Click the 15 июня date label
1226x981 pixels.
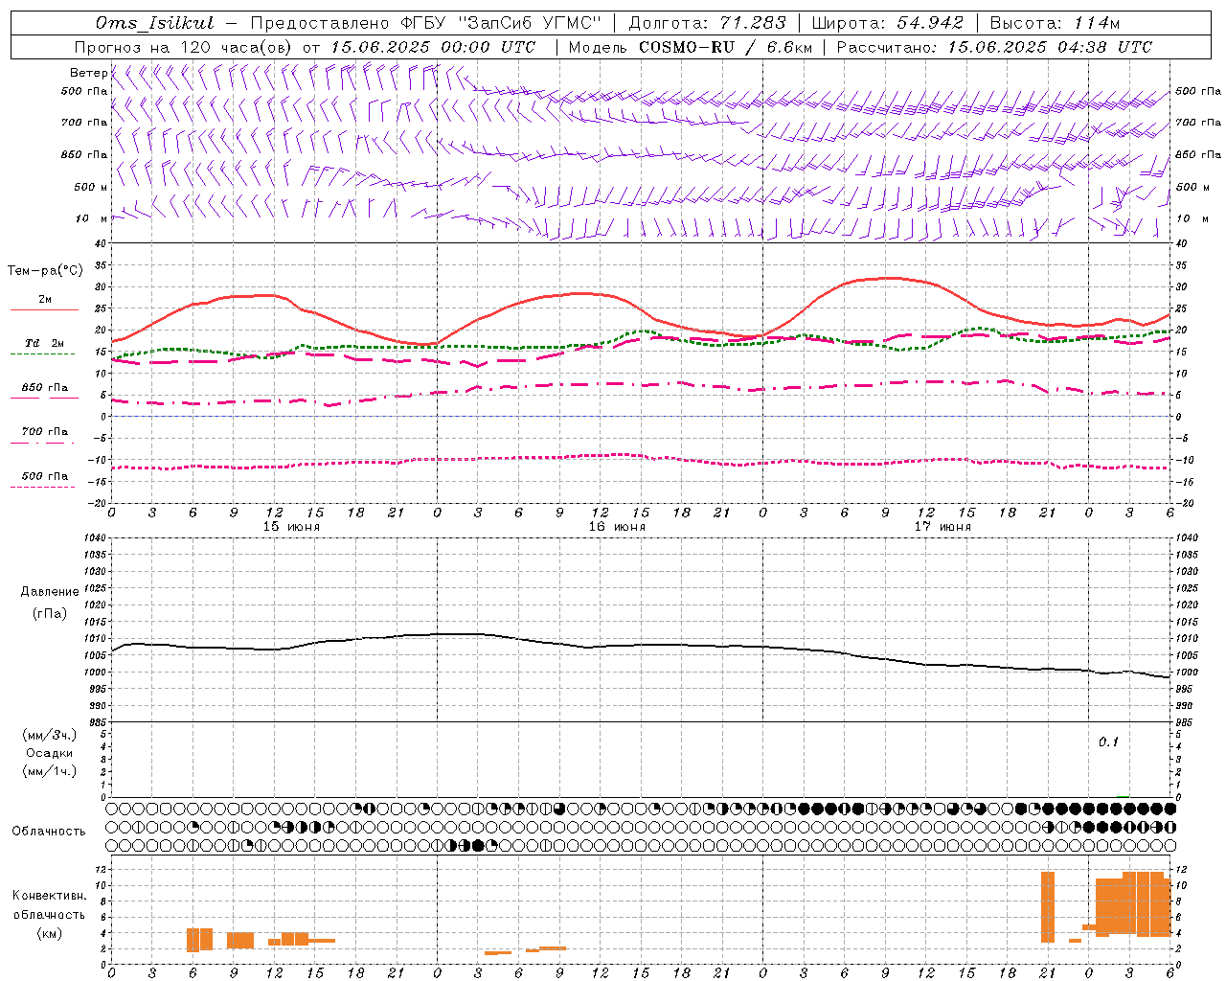(291, 527)
